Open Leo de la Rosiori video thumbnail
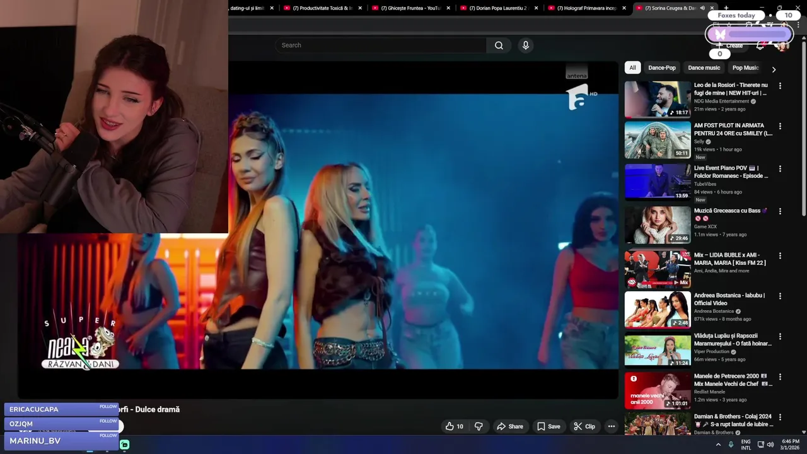807x454 pixels. (x=658, y=99)
